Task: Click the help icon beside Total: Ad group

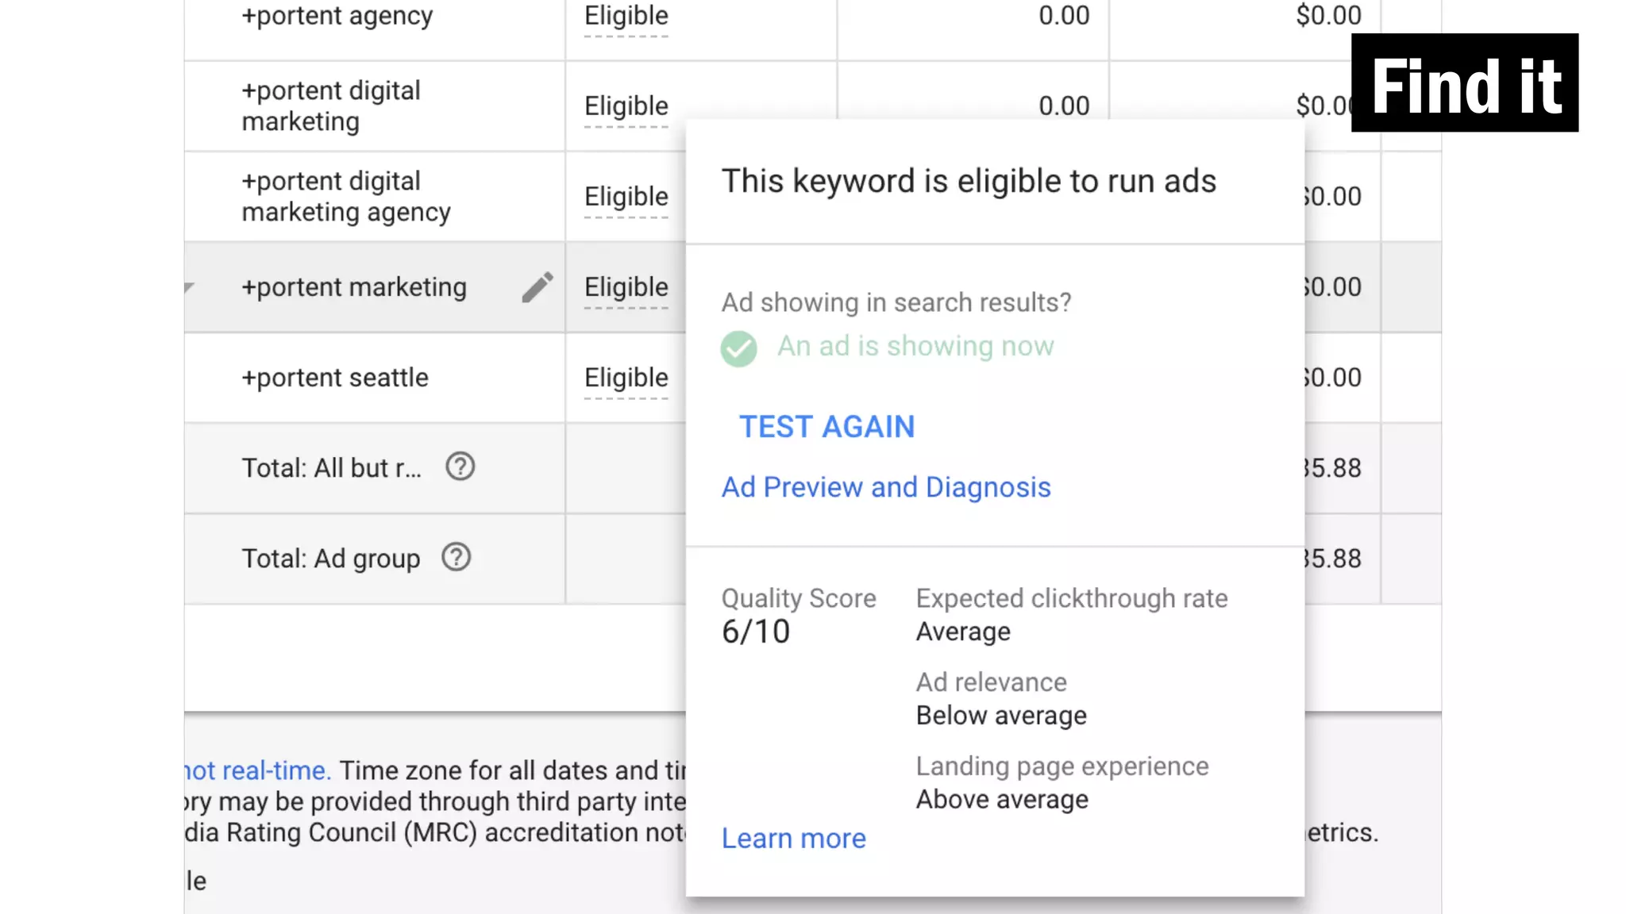Action: pyautogui.click(x=457, y=558)
